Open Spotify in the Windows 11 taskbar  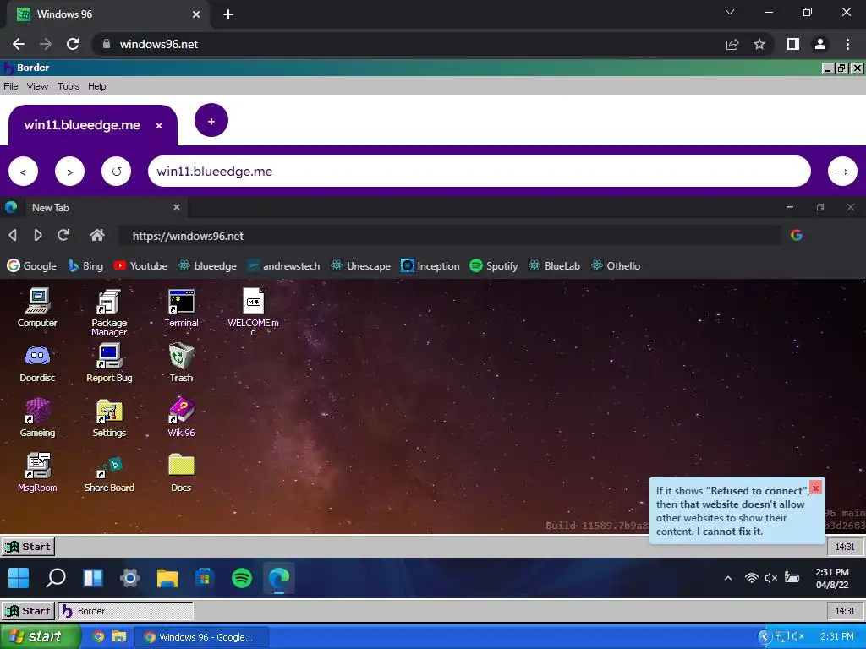[242, 578]
